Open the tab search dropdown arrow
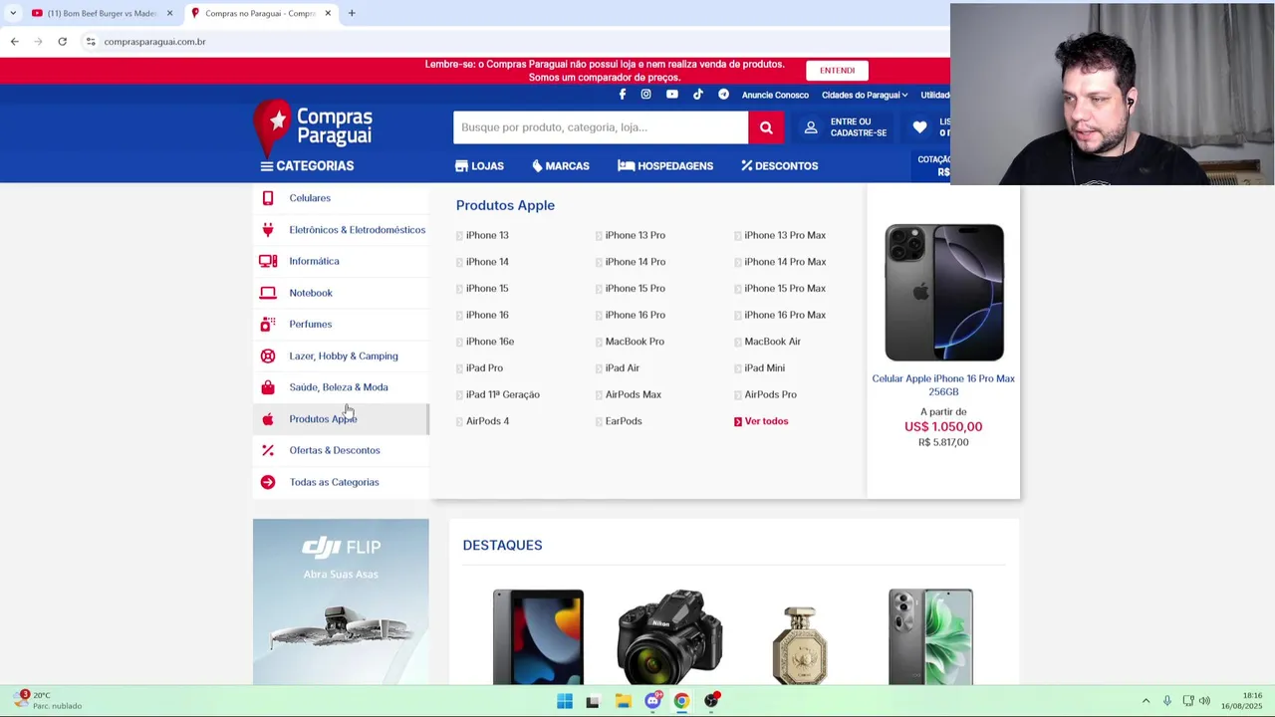 click(x=13, y=13)
